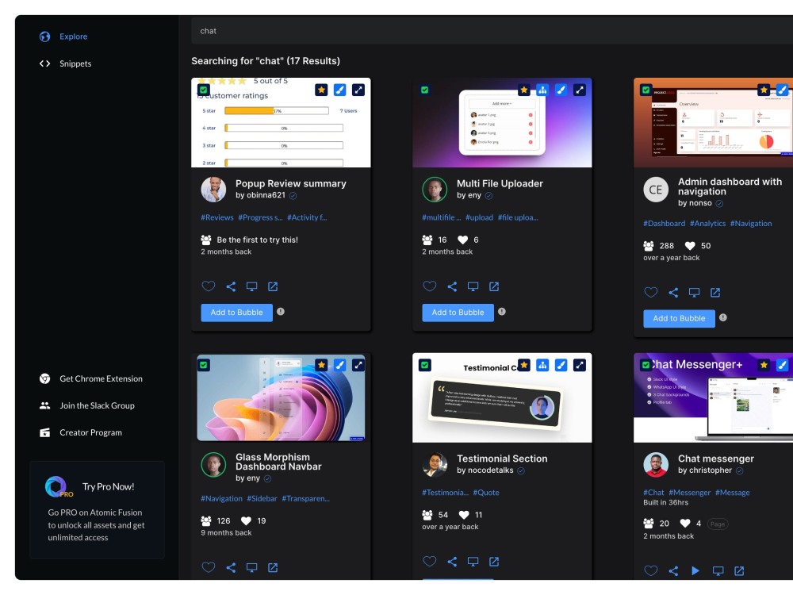793x595 pixels.
Task: Like the Glass Morphism Dashboard Navbar component
Action: coord(209,568)
